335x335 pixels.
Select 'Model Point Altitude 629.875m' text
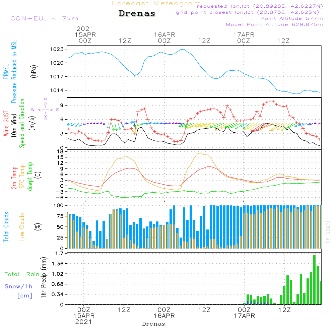(274, 24)
